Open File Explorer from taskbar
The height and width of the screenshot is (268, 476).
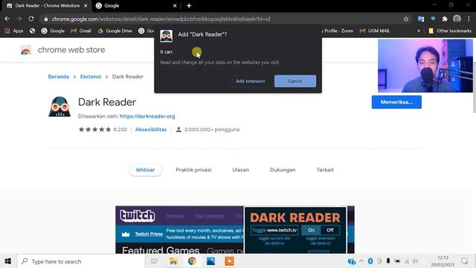tap(173, 261)
